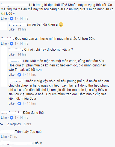
Task: Like the 'Trình bày đẹp quá' comment
Action: tap(4, 137)
